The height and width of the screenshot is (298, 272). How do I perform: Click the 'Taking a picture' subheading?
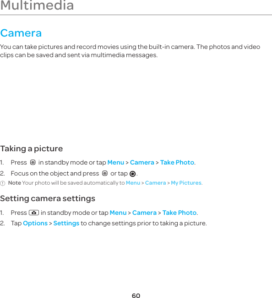[x=32, y=149]
